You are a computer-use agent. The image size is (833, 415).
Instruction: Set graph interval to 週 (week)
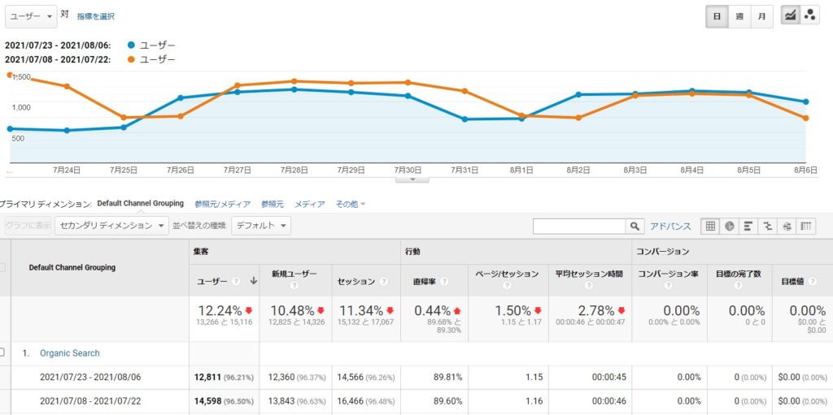click(739, 16)
